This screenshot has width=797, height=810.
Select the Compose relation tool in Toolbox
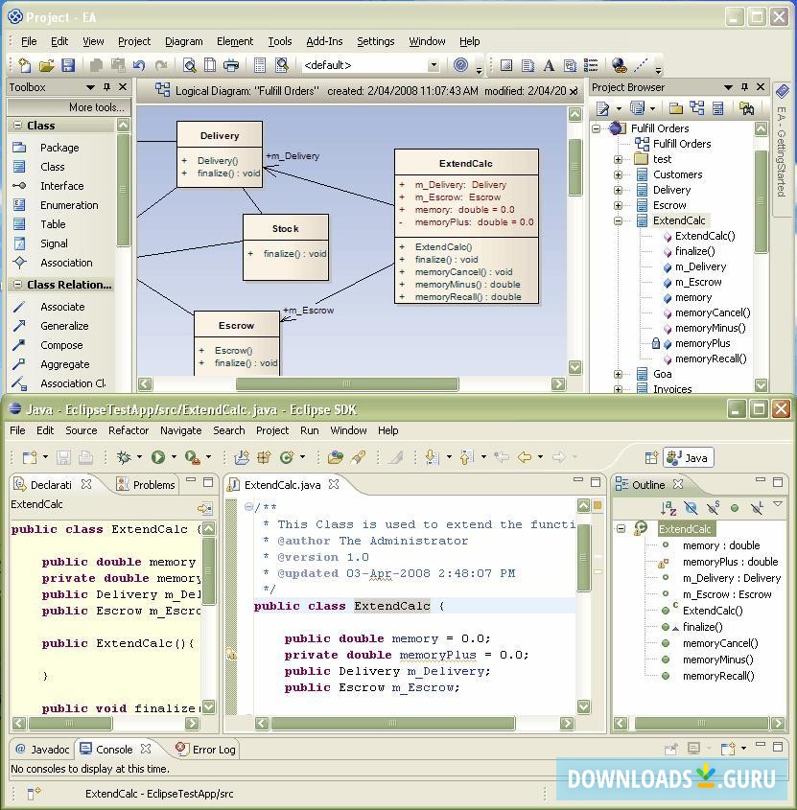[61, 345]
